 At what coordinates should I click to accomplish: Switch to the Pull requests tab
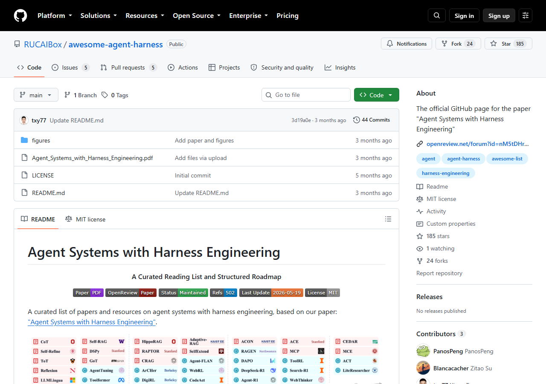[x=129, y=67]
